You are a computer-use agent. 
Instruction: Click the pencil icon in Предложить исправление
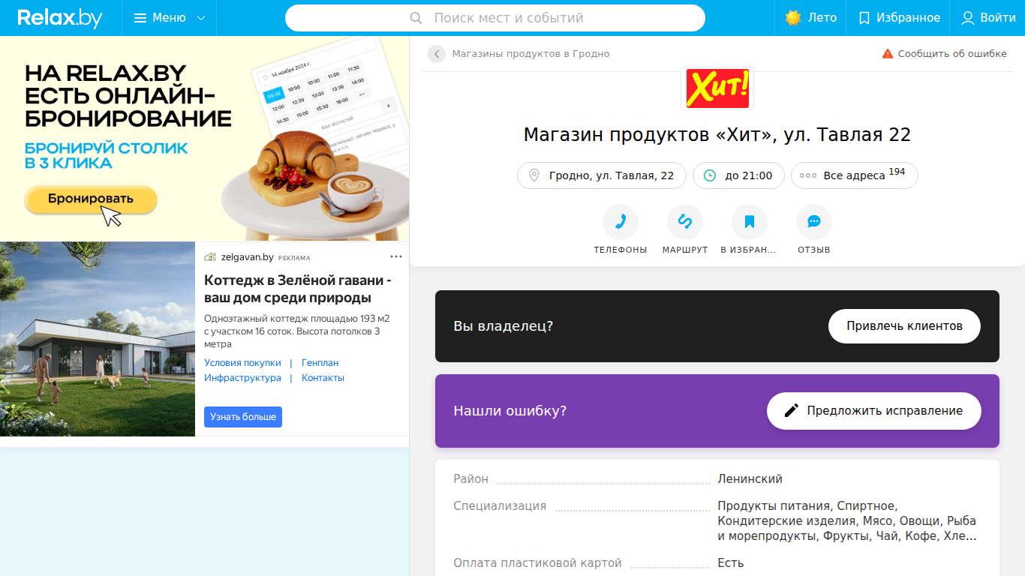792,410
